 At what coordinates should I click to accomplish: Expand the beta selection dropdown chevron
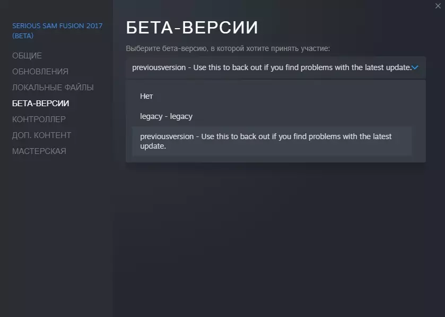tap(415, 67)
